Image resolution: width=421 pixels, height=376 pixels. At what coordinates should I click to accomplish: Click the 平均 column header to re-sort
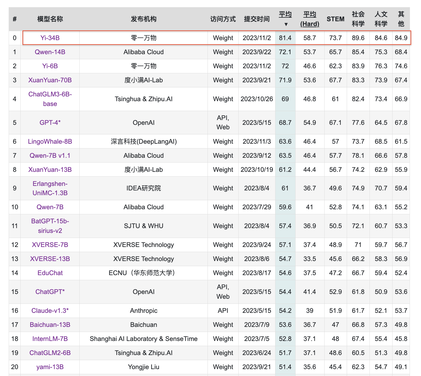coord(285,15)
